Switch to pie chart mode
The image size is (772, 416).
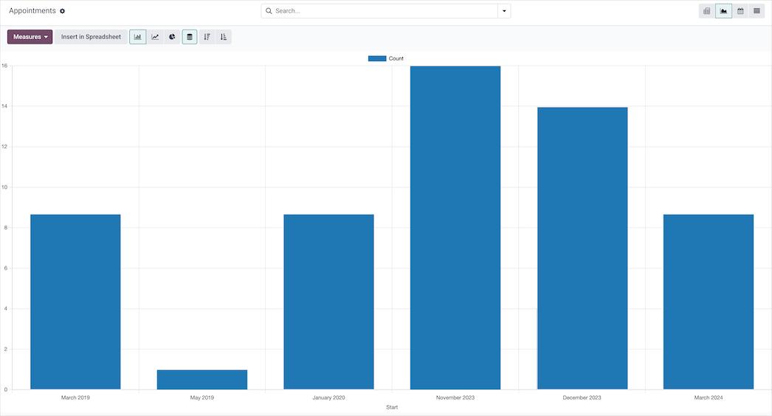[x=172, y=37]
